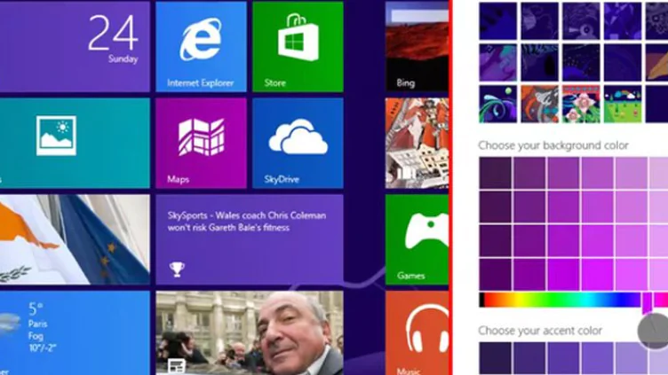The width and height of the screenshot is (668, 375).
Task: Open the Calendar tile showing 24 Sunday
Action: tap(75, 47)
